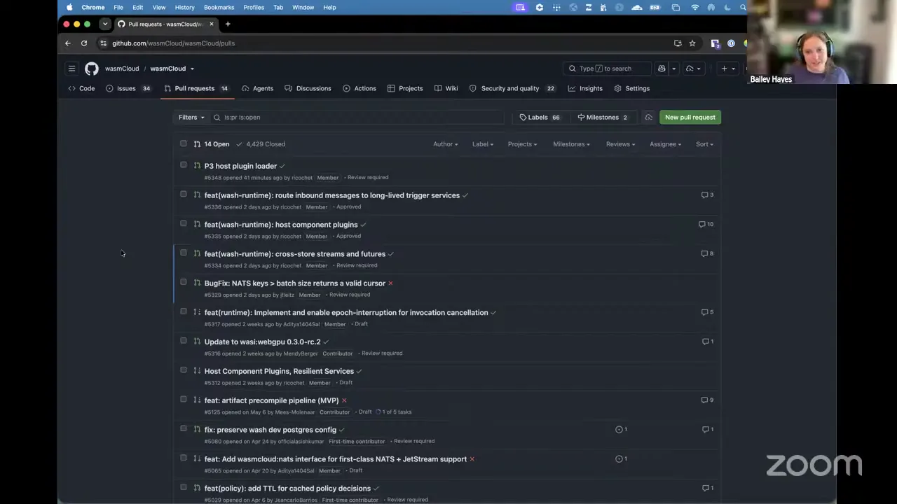Open 9 comments on artifact precompile PR

pos(707,400)
